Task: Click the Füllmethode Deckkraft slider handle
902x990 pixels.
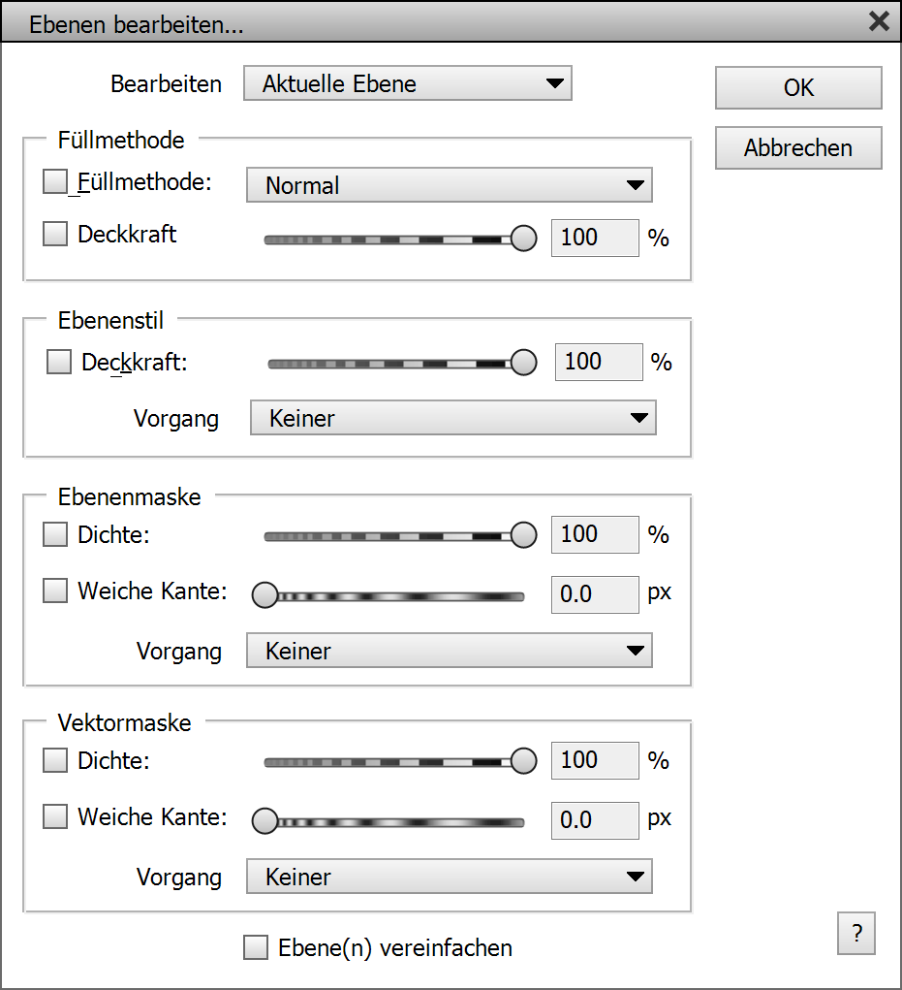Action: 524,238
